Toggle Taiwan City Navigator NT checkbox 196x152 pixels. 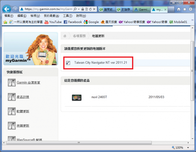click(68, 63)
